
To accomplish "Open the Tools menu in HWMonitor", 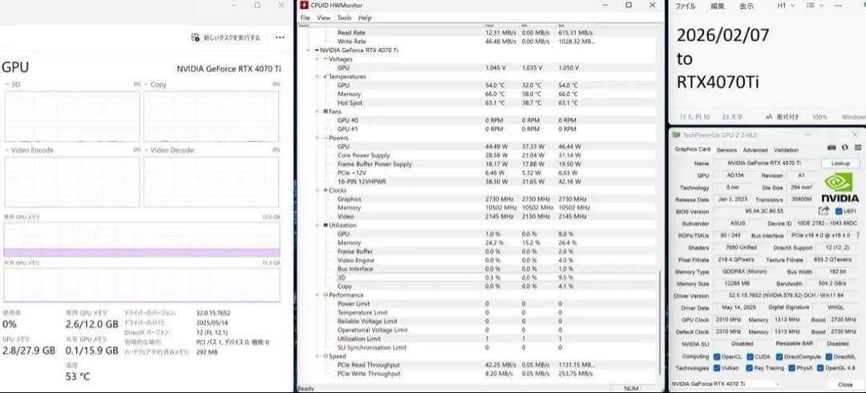I will 344,18.
